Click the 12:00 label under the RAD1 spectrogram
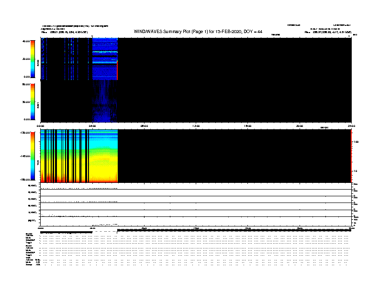379x293 pixels. 196,126
